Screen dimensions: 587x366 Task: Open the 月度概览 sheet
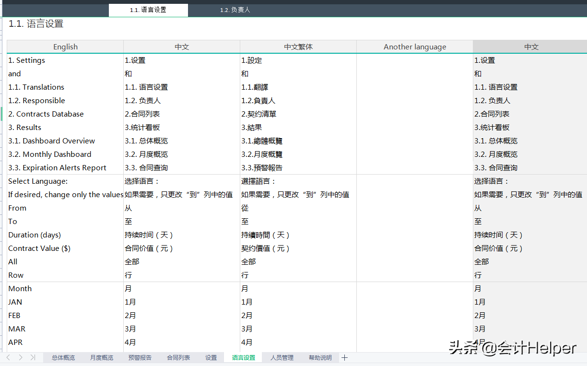pyautogui.click(x=101, y=357)
